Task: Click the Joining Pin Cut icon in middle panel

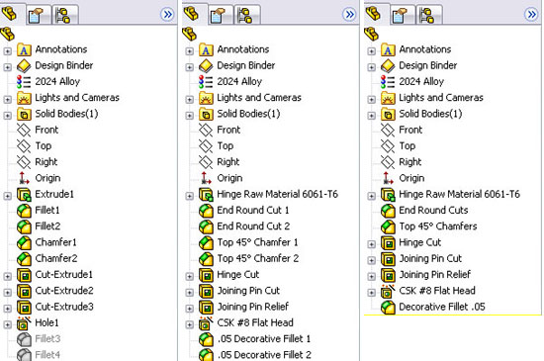Action: click(x=206, y=291)
